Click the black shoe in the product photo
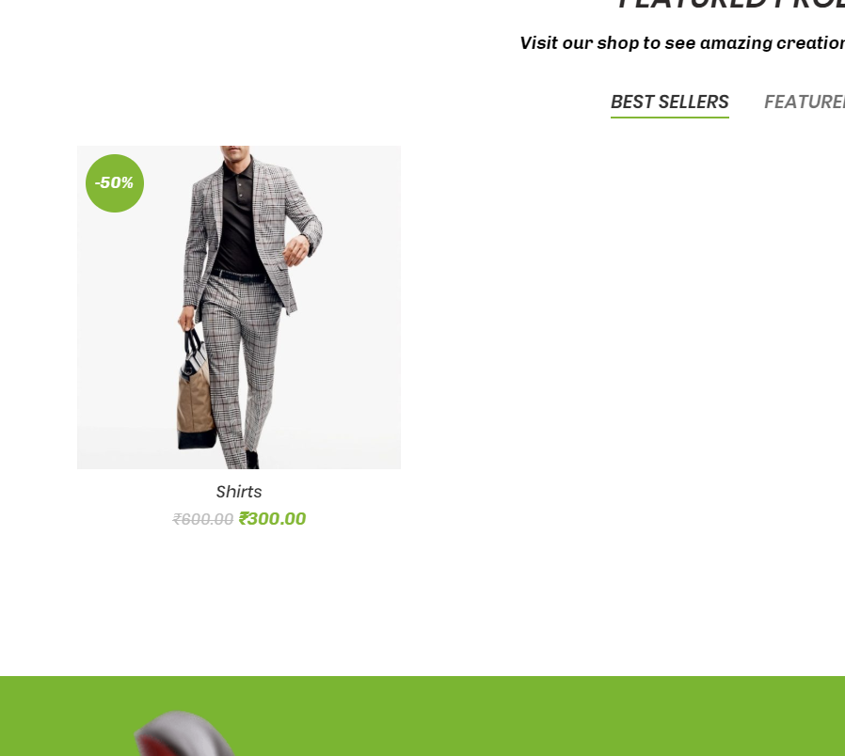The height and width of the screenshot is (756, 845). coord(251,460)
